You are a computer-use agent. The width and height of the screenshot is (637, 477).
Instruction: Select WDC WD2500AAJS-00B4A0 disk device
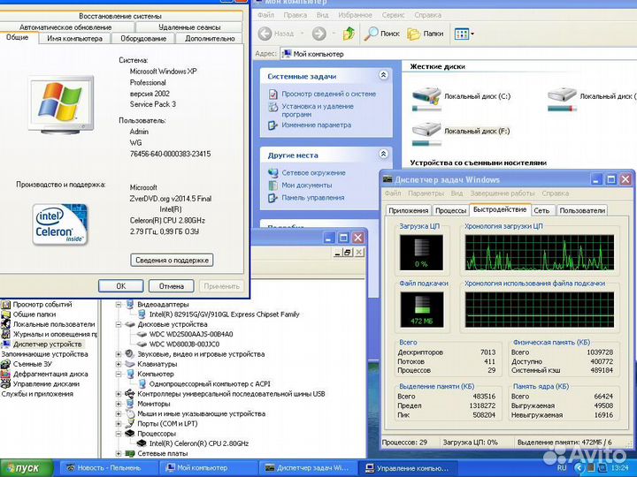coord(191,334)
